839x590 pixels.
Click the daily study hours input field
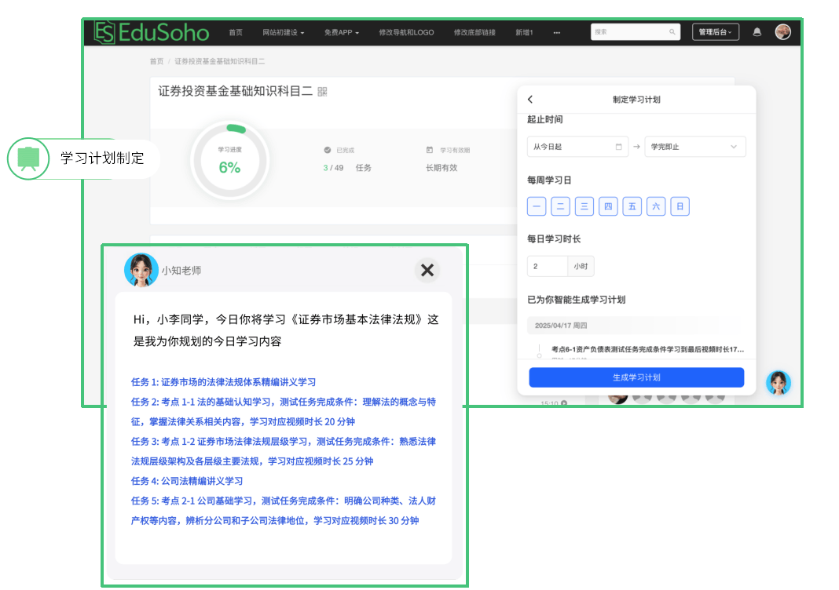click(548, 267)
